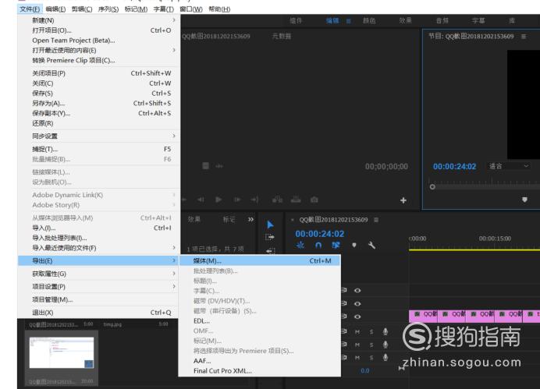540x389 pixels.
Task: Open source monitor button editor plus
Action: [x=403, y=200]
